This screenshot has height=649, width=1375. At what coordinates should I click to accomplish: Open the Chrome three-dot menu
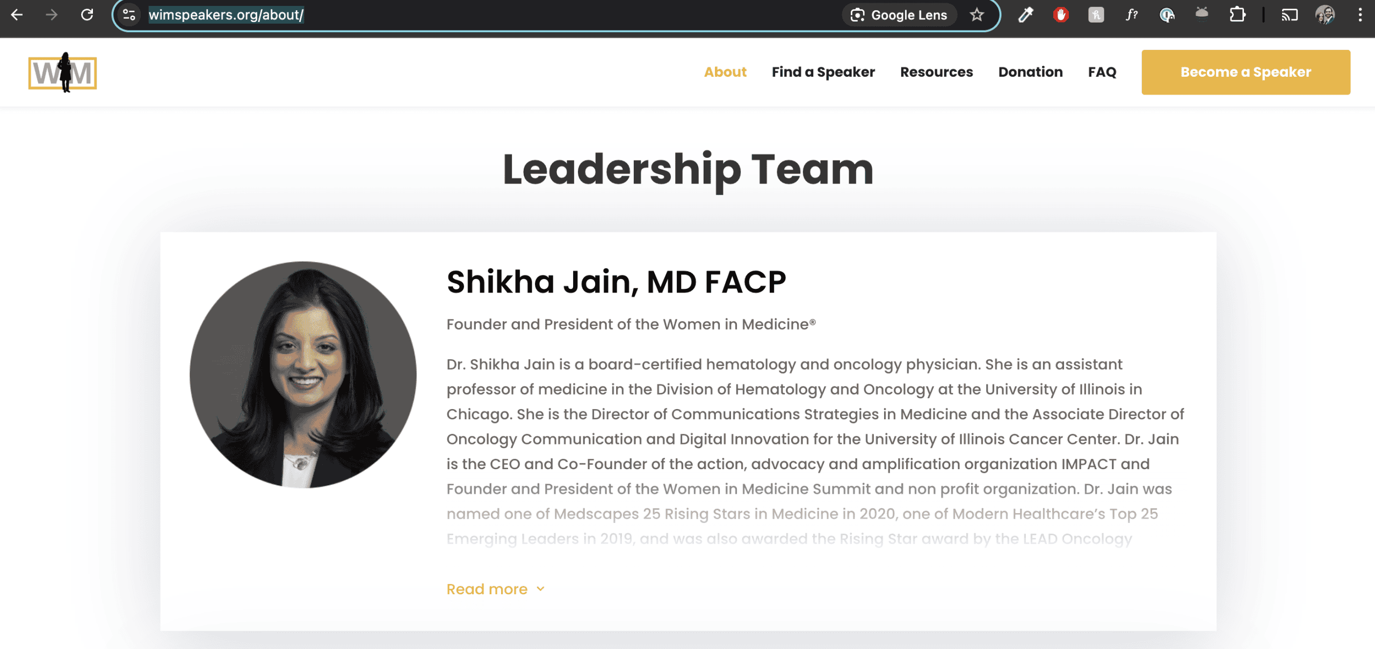(1360, 14)
